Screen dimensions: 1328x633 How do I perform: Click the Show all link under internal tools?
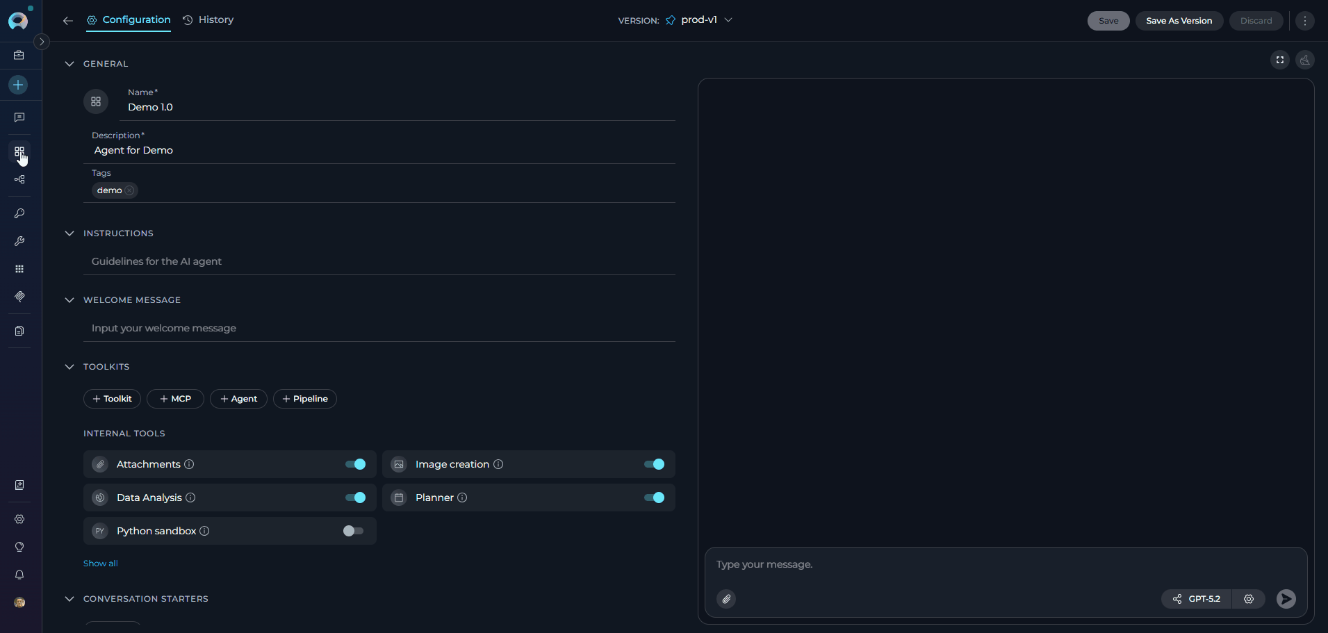click(x=100, y=563)
